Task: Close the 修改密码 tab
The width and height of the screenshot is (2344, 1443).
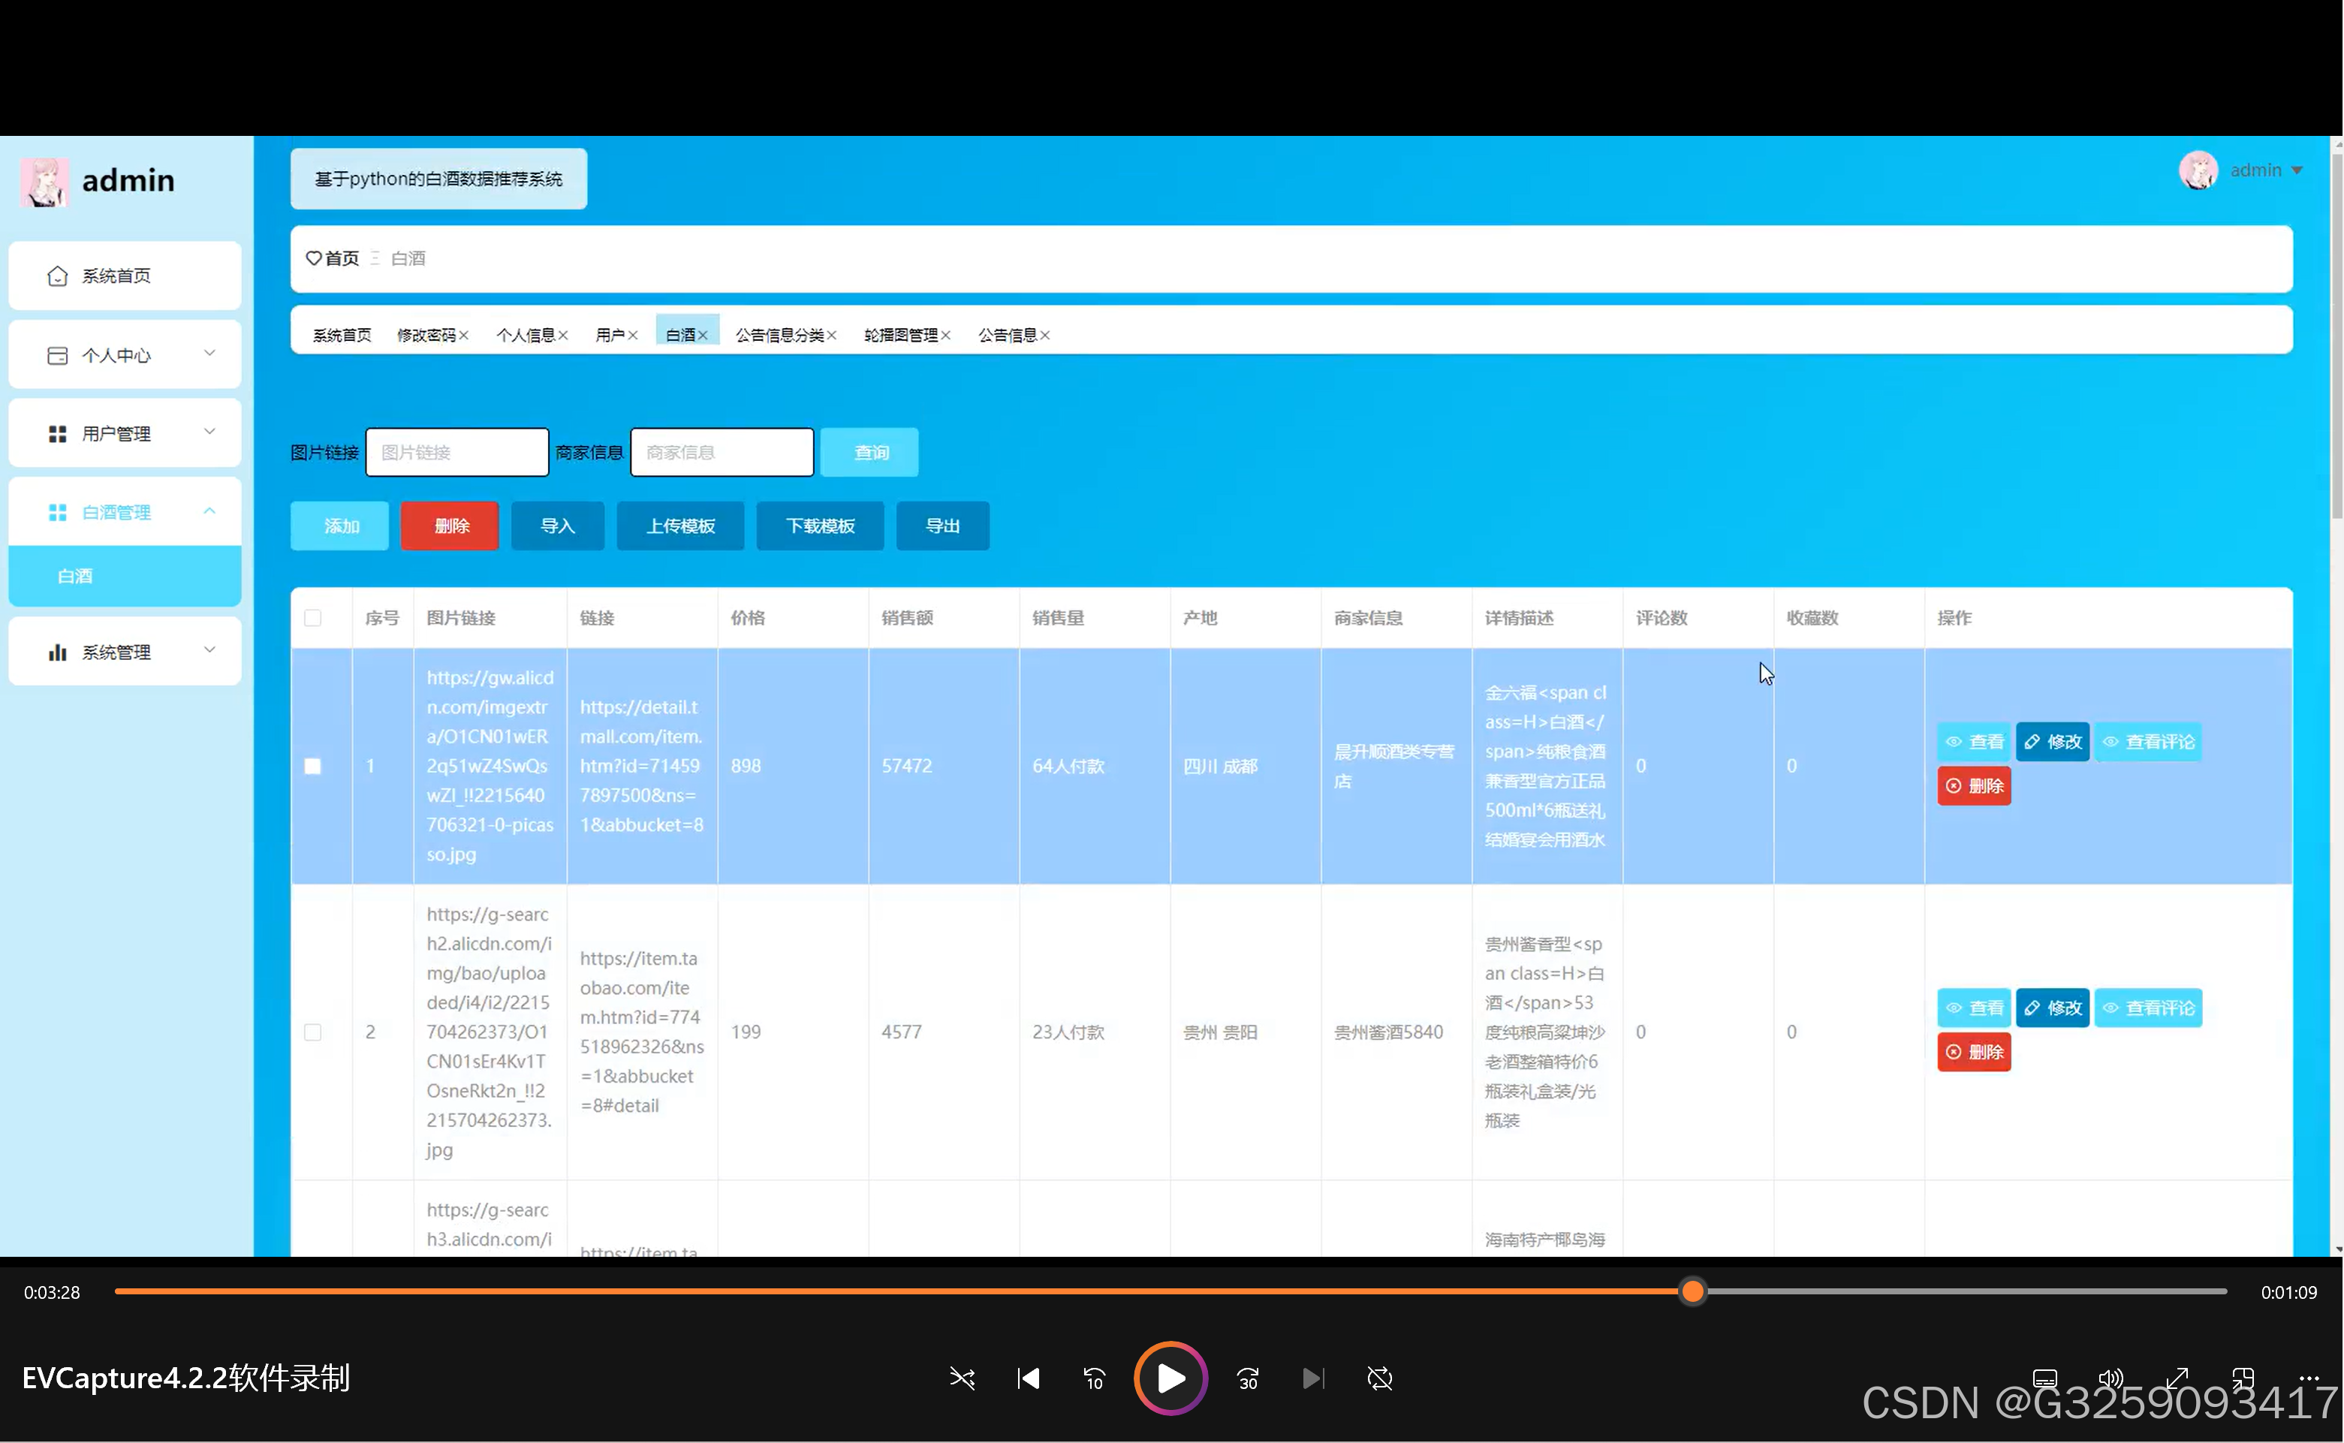Action: pos(464,335)
